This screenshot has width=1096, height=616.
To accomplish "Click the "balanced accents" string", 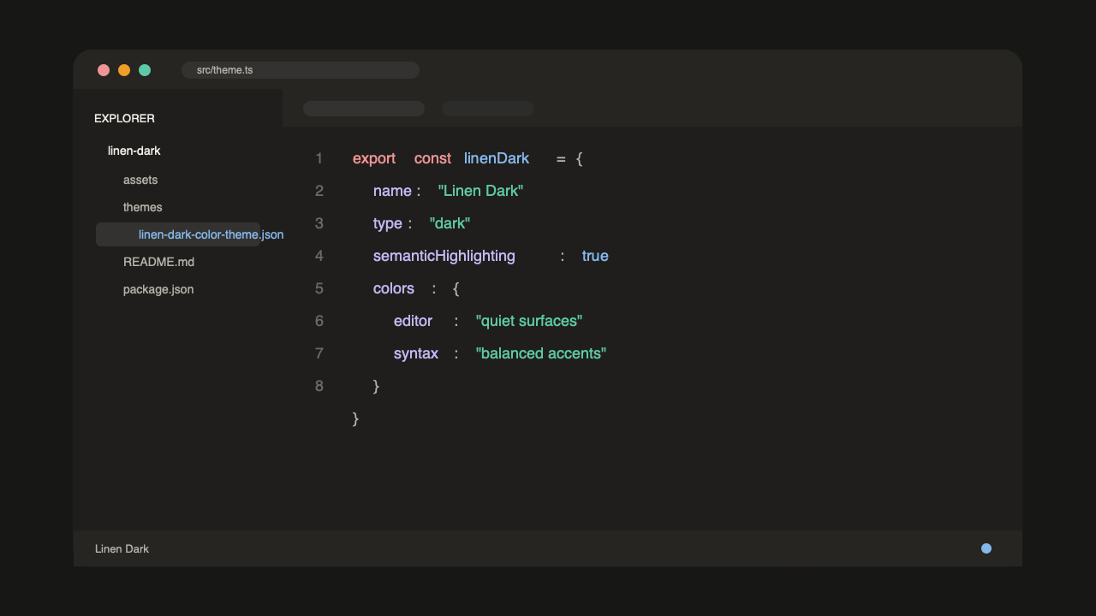I will coord(541,353).
